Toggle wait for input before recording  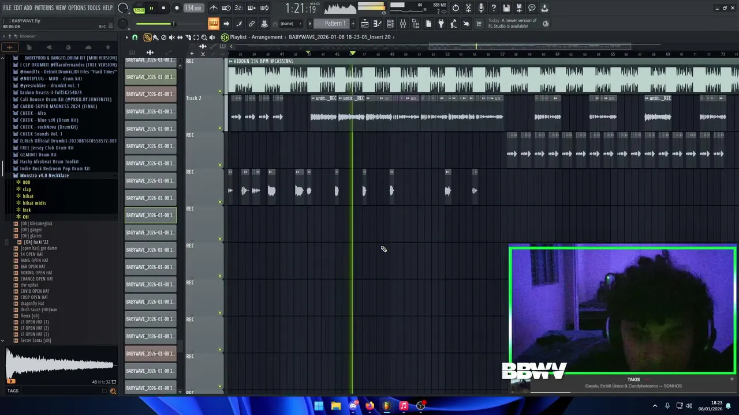[226, 8]
